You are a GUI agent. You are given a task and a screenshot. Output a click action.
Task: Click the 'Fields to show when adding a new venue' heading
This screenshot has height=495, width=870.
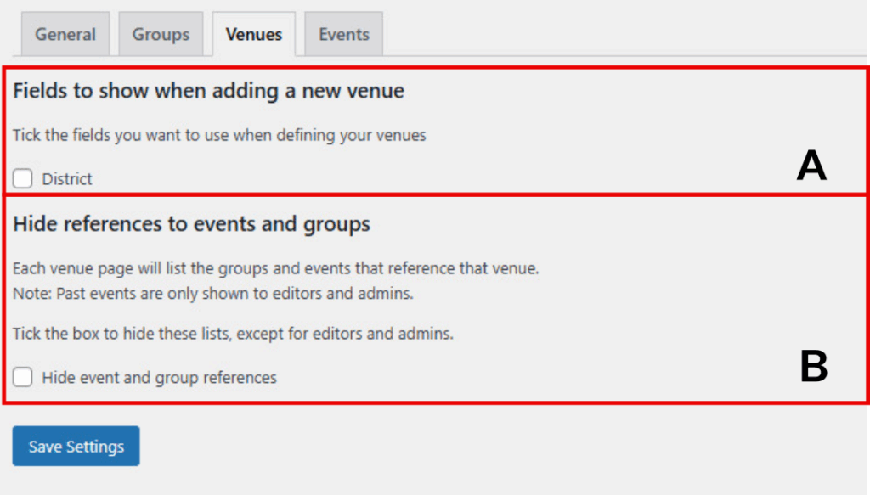(209, 91)
